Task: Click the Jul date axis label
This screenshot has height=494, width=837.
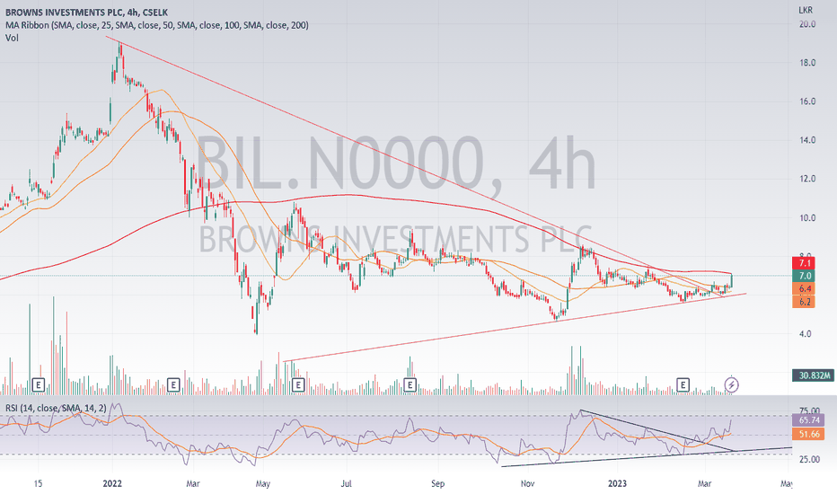Action: (x=347, y=484)
